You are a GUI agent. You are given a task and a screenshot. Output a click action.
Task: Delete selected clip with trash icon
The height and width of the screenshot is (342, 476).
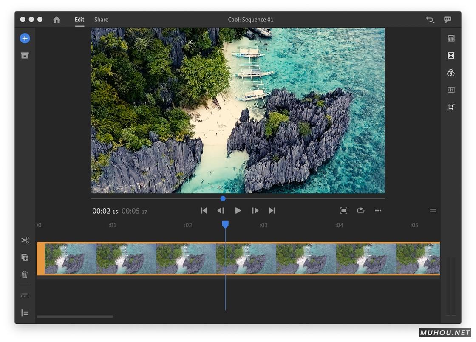25,274
